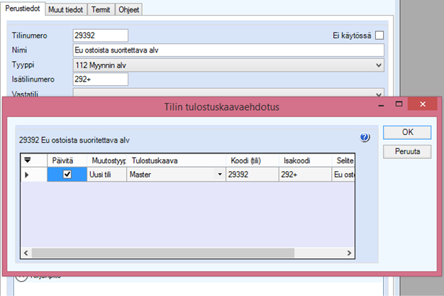
Task: Switch to the Muut tiedot tab
Action: tap(65, 10)
